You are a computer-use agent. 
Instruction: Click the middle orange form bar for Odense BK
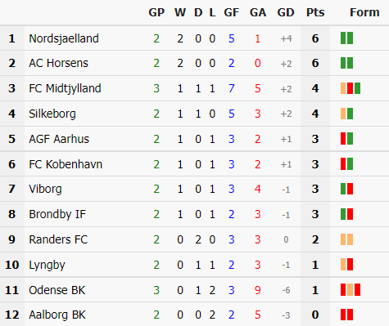click(351, 290)
